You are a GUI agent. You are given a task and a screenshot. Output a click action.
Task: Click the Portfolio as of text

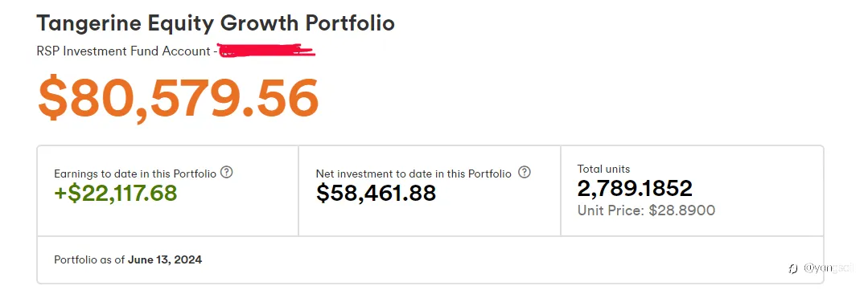pyautogui.click(x=90, y=259)
